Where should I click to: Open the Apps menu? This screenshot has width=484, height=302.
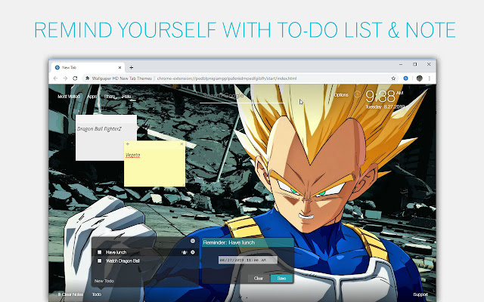(92, 97)
